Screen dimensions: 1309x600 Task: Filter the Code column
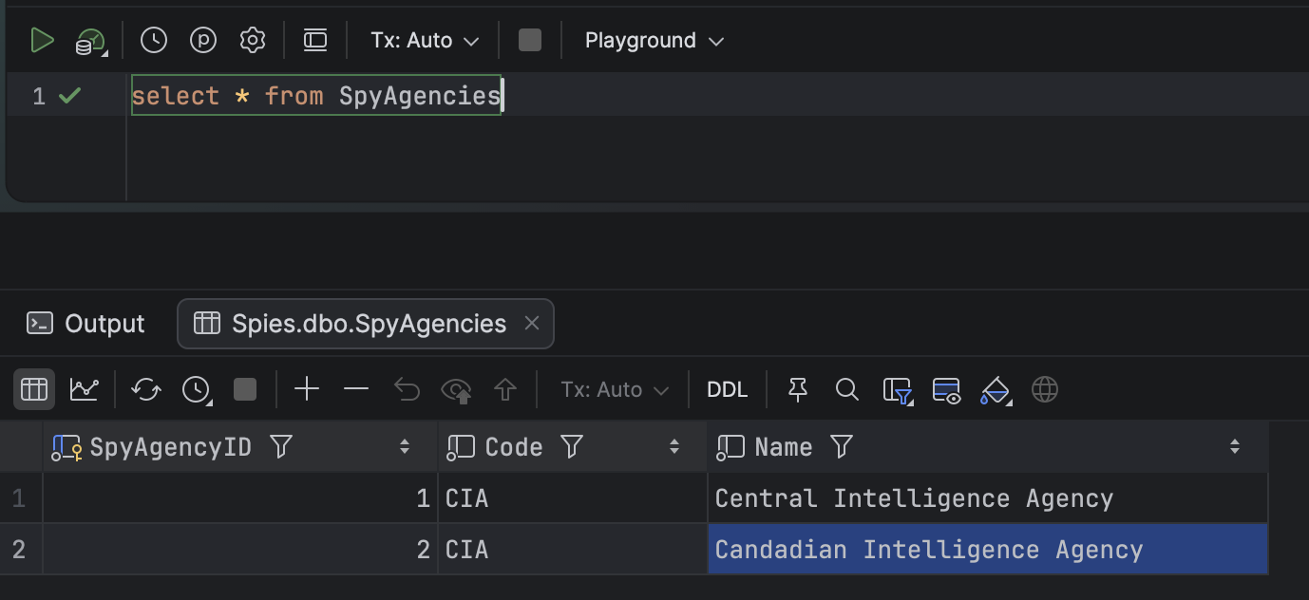(x=572, y=447)
